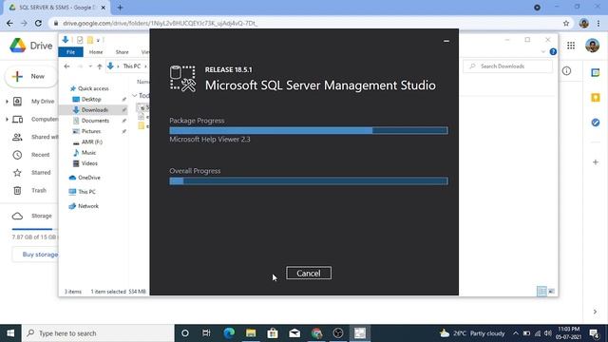Open Microsoft Store from taskbar

point(273,333)
